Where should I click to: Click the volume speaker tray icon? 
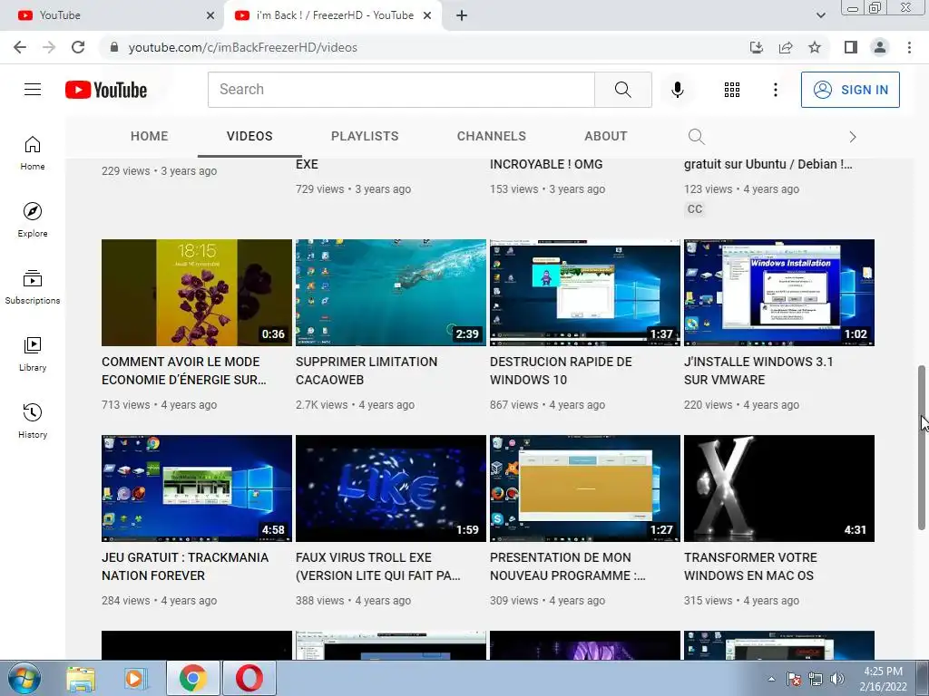click(837, 680)
